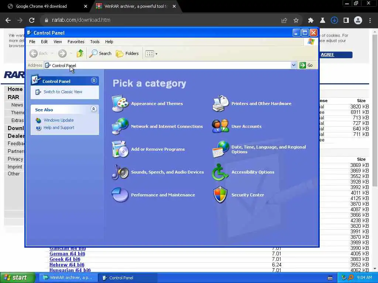Toggle Chrome side panel icon
The image size is (378, 283).
tap(346, 21)
